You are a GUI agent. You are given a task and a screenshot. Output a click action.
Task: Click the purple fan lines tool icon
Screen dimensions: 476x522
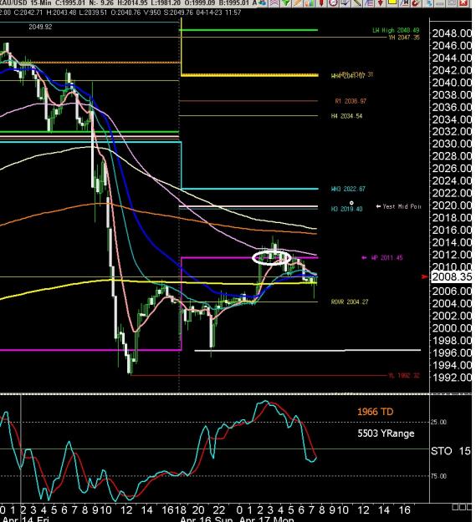click(x=369, y=3)
